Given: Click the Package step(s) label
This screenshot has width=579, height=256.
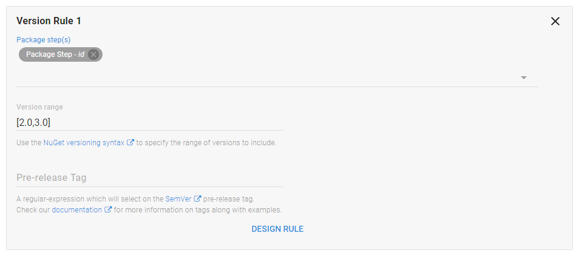Looking at the screenshot, I should point(44,39).
